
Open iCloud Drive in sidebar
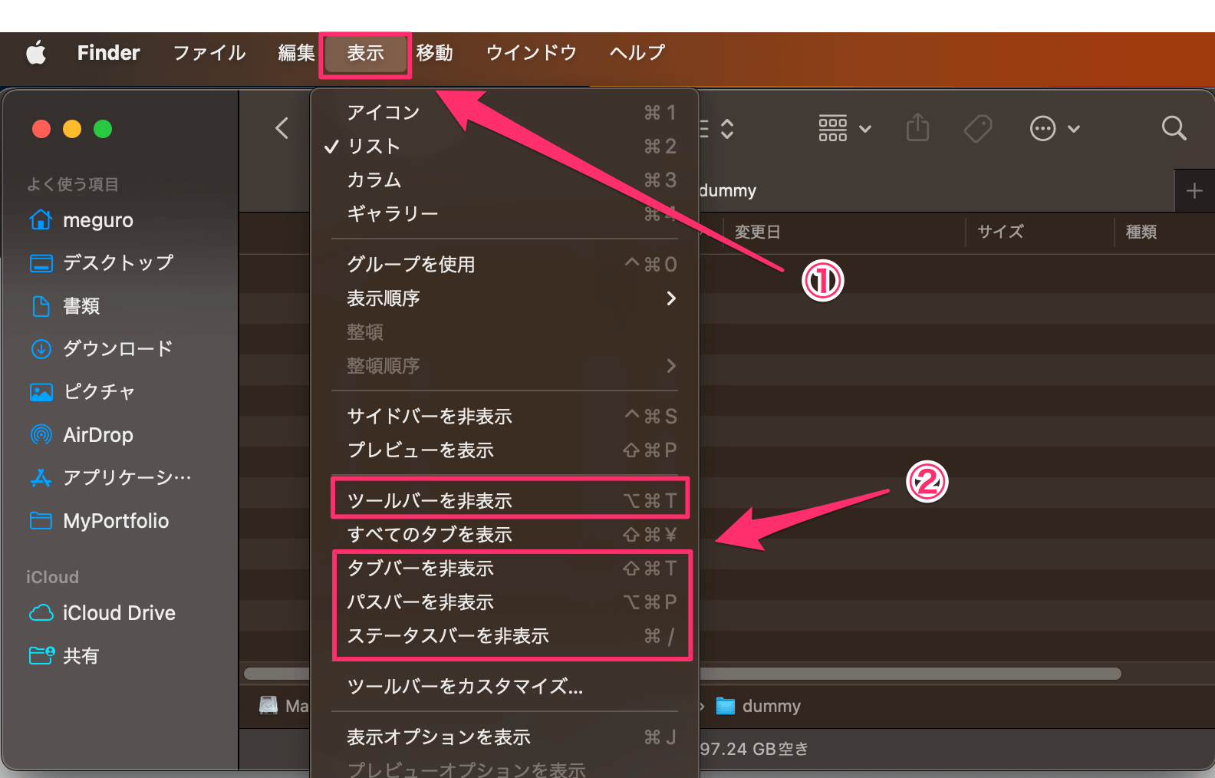[x=118, y=613]
